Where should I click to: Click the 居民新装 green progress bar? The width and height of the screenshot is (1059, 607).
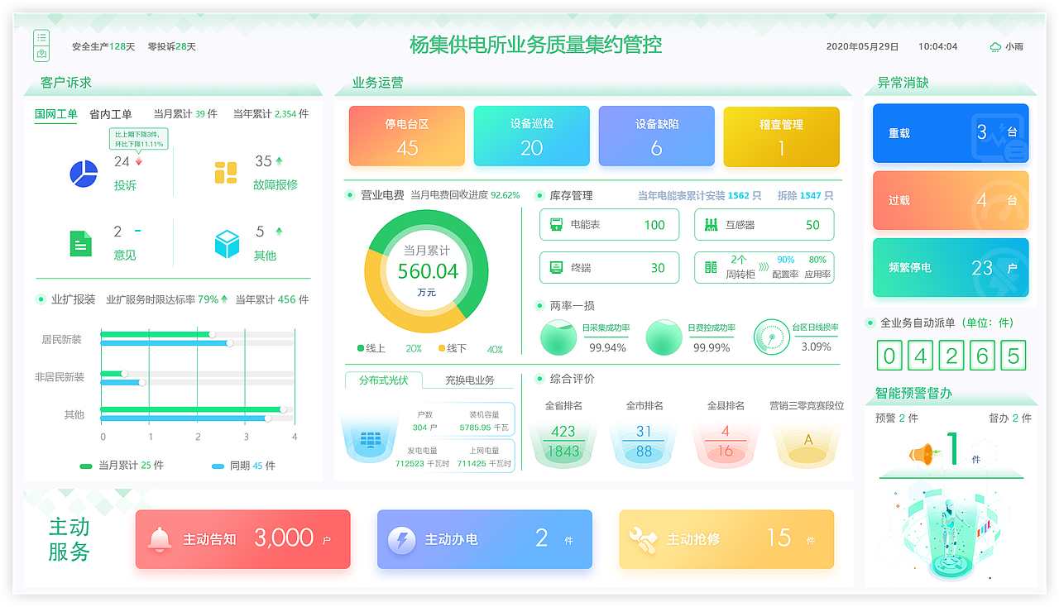pyautogui.click(x=156, y=334)
